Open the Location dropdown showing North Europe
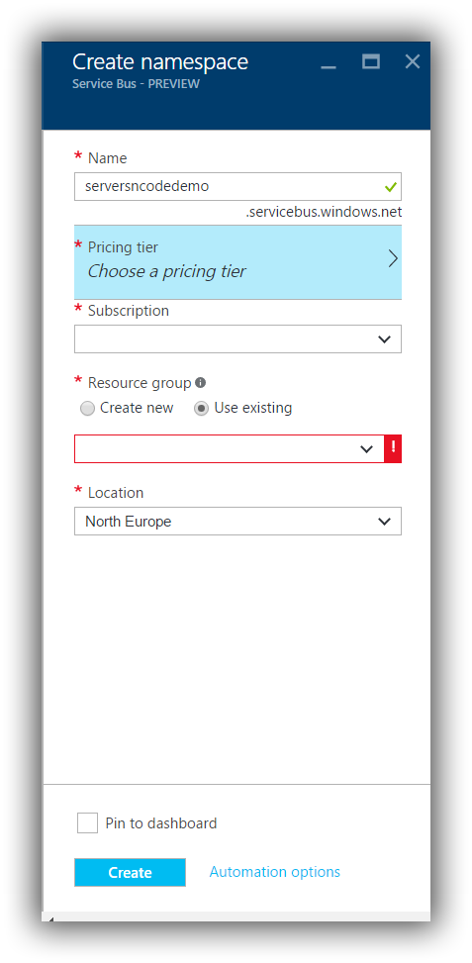Viewport: 472px width, 963px height. click(x=238, y=521)
